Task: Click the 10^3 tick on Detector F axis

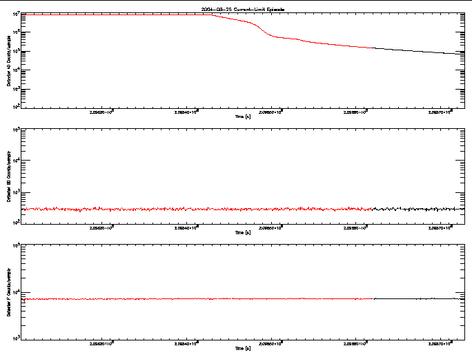Action: tap(17, 338)
